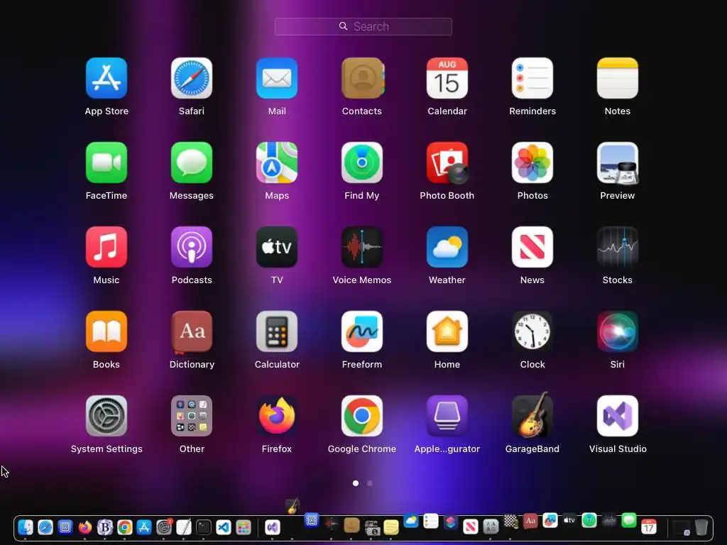Open Messages from the Launchpad grid
This screenshot has width=727, height=545.
click(x=192, y=163)
